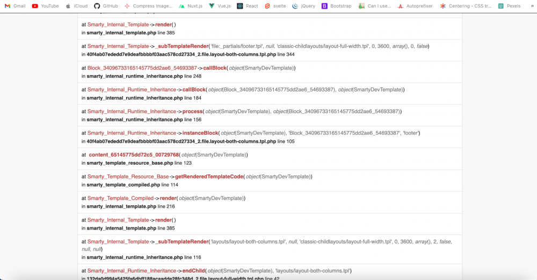The image size is (537, 280).
Task: Click the endChild method name
Action: click(194, 271)
